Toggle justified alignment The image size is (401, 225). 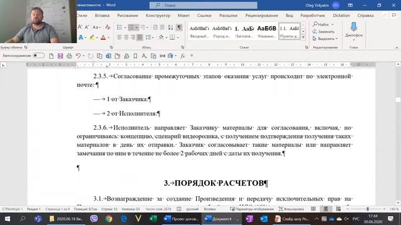coord(140,37)
